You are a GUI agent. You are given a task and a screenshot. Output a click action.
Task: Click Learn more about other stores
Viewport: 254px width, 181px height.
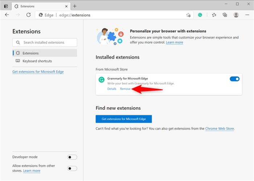point(32,171)
